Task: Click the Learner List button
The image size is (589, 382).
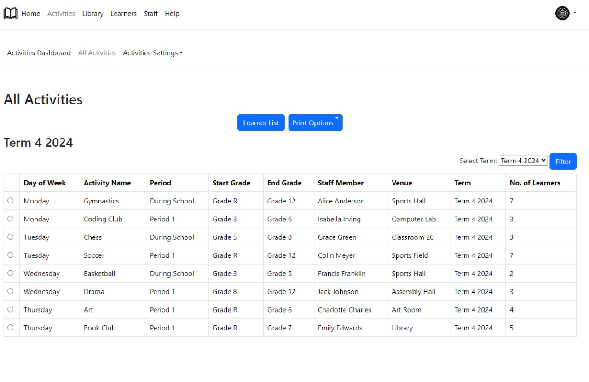Action: (x=261, y=122)
